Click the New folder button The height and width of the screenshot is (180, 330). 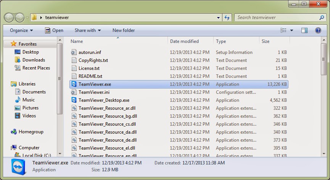coord(124,30)
